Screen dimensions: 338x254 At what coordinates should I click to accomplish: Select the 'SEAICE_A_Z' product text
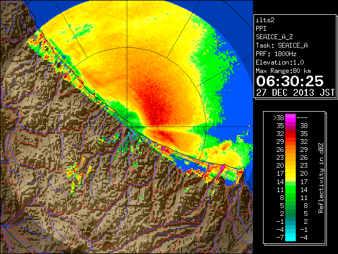click(274, 37)
